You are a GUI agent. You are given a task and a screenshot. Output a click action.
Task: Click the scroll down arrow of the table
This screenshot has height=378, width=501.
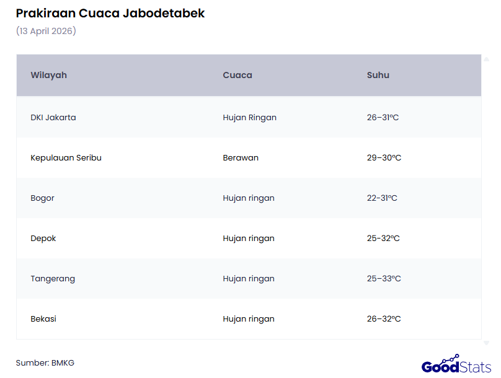coord(486,343)
